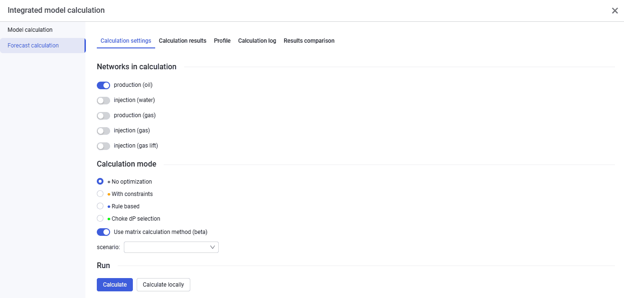The width and height of the screenshot is (624, 298).
Task: Pick Choke dP selection radio option
Action: (100, 218)
